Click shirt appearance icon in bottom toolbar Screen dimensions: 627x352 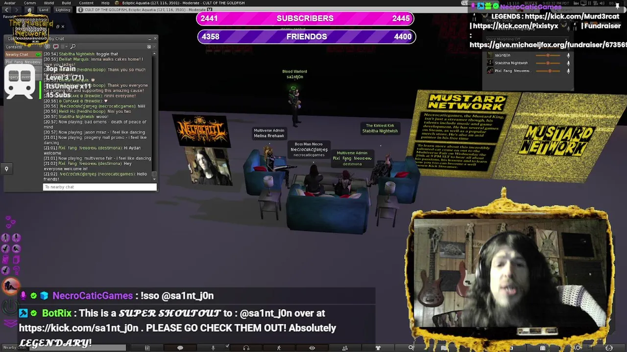point(378,348)
